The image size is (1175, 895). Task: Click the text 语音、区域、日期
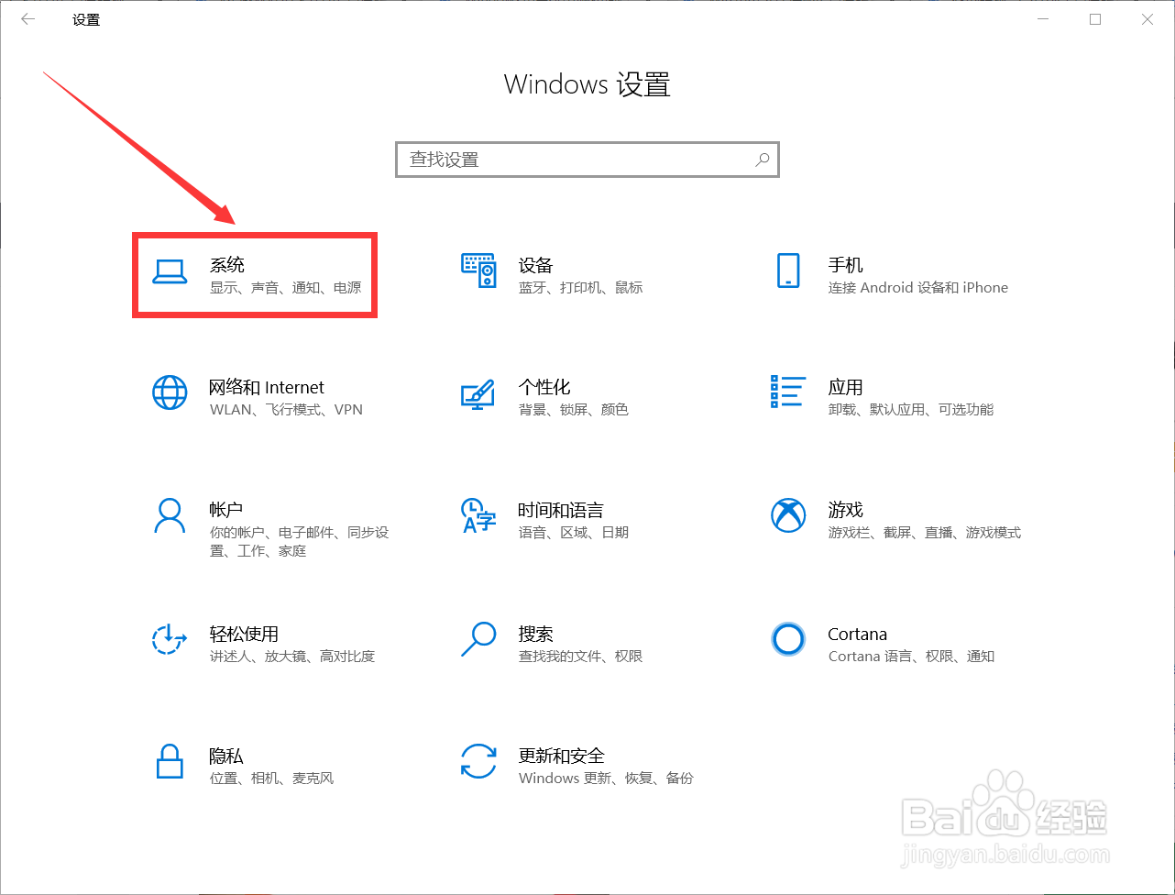(x=573, y=532)
